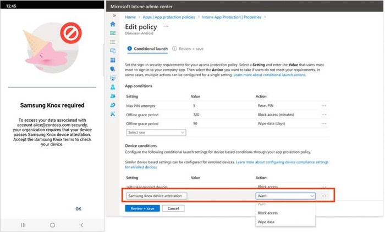Open Endpoint security shield icon
This screenshot has height=232, width=385.
click(113, 69)
